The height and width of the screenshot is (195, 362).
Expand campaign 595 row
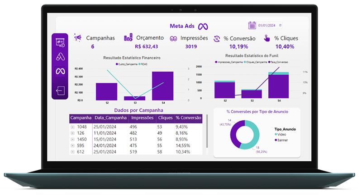(x=73, y=146)
